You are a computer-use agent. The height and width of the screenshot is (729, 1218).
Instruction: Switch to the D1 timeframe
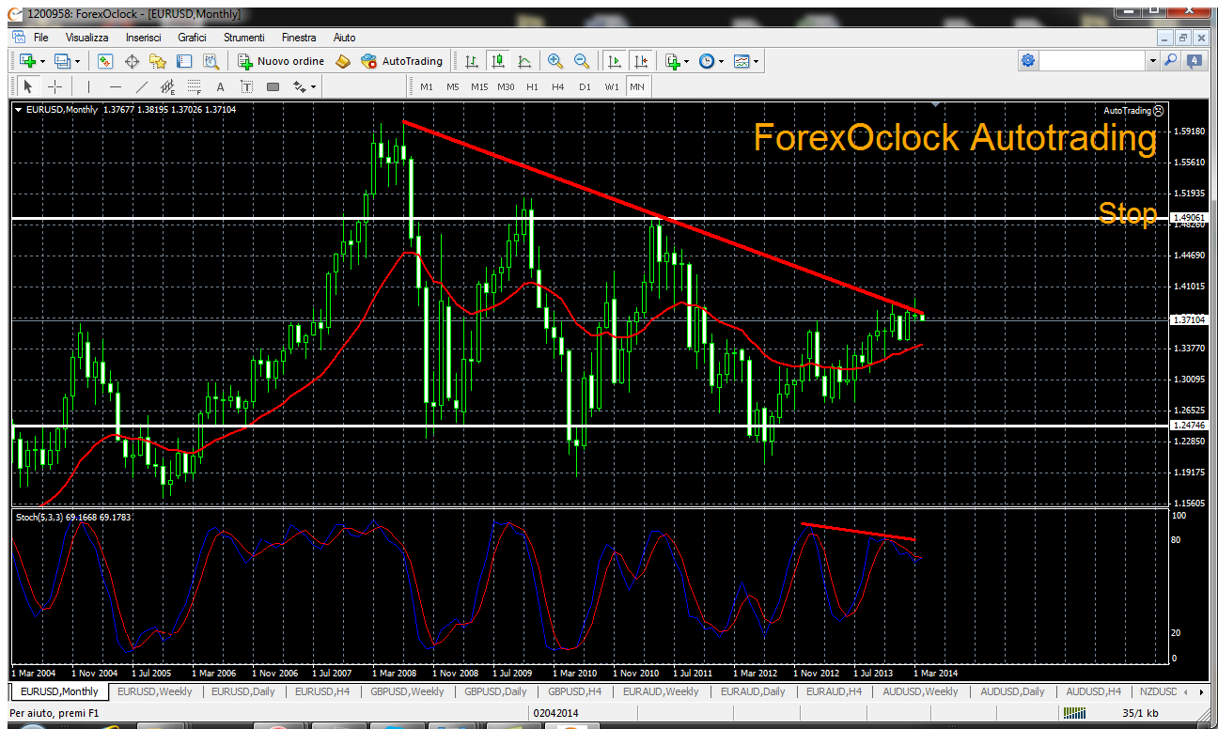(585, 87)
